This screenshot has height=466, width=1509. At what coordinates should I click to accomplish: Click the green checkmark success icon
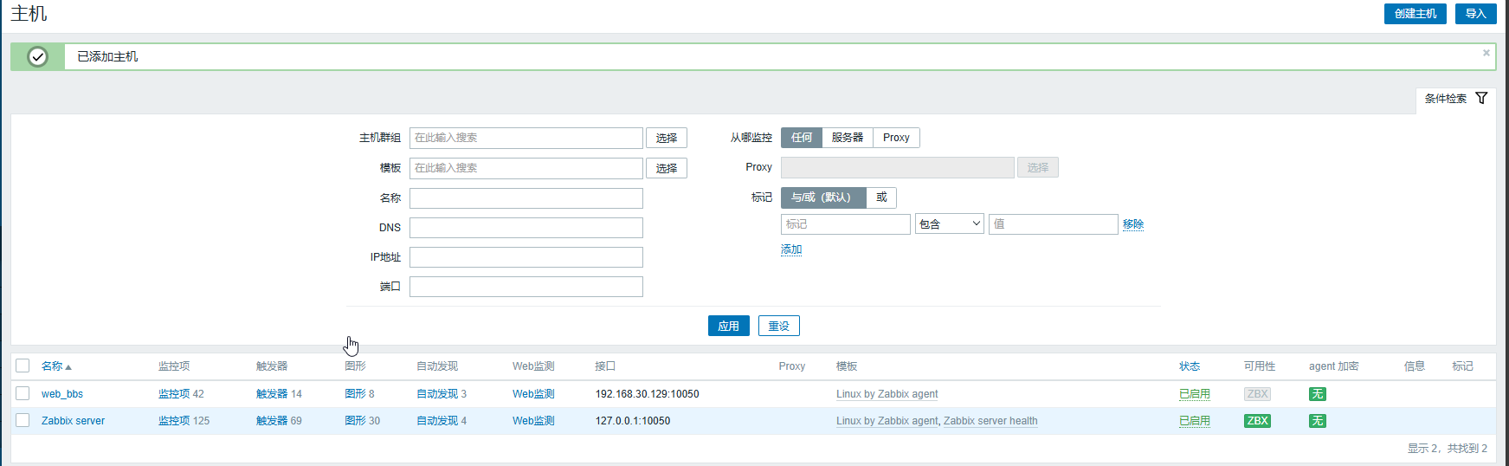coord(38,57)
